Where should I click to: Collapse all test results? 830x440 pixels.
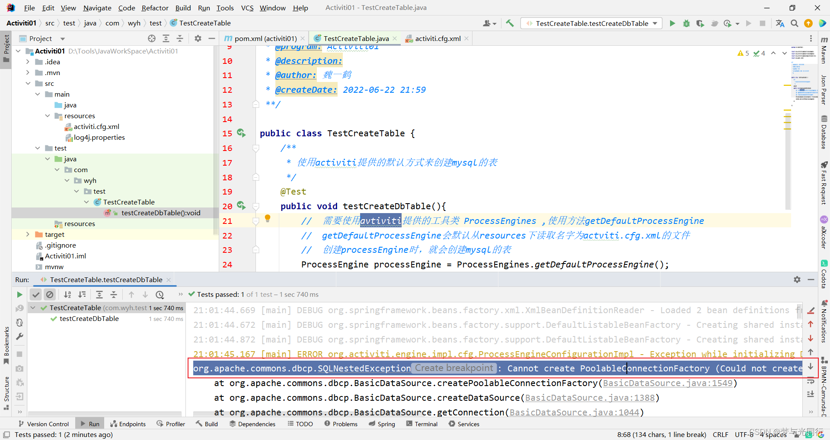pos(114,295)
